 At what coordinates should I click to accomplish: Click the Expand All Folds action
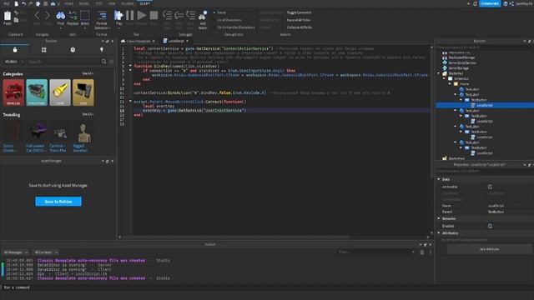(299, 20)
